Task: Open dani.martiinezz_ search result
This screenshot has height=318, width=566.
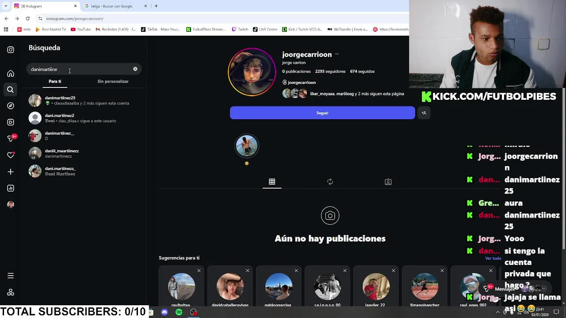Action: pyautogui.click(x=84, y=171)
